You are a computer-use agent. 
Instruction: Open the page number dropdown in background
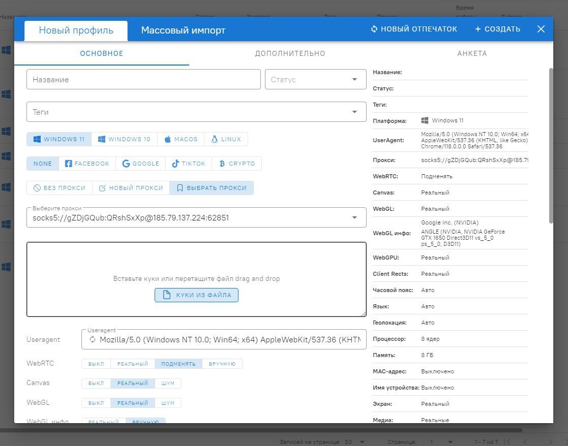(450, 442)
